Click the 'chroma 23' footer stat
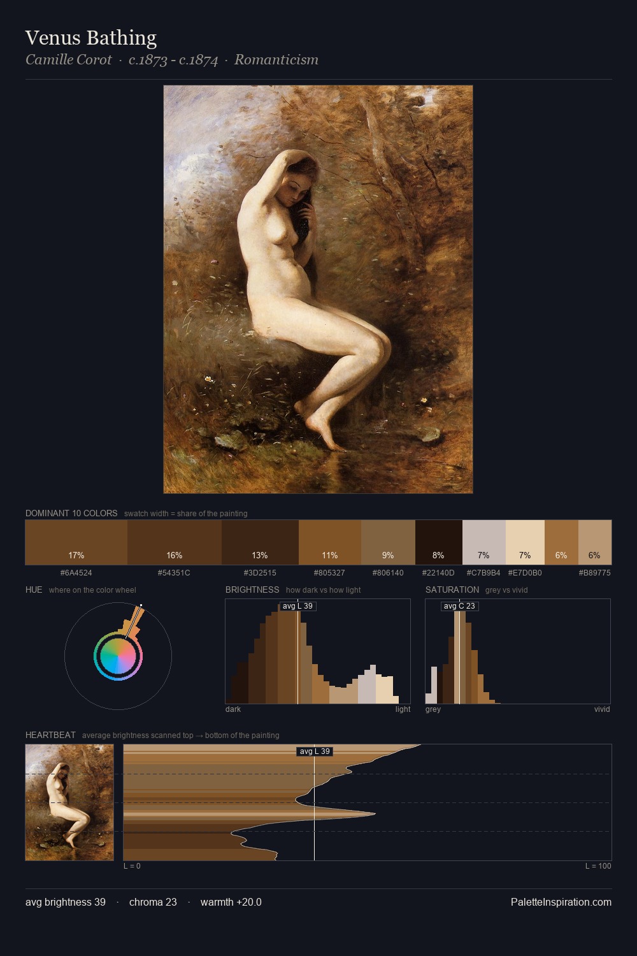Viewport: 637px width, 956px height. tap(153, 902)
